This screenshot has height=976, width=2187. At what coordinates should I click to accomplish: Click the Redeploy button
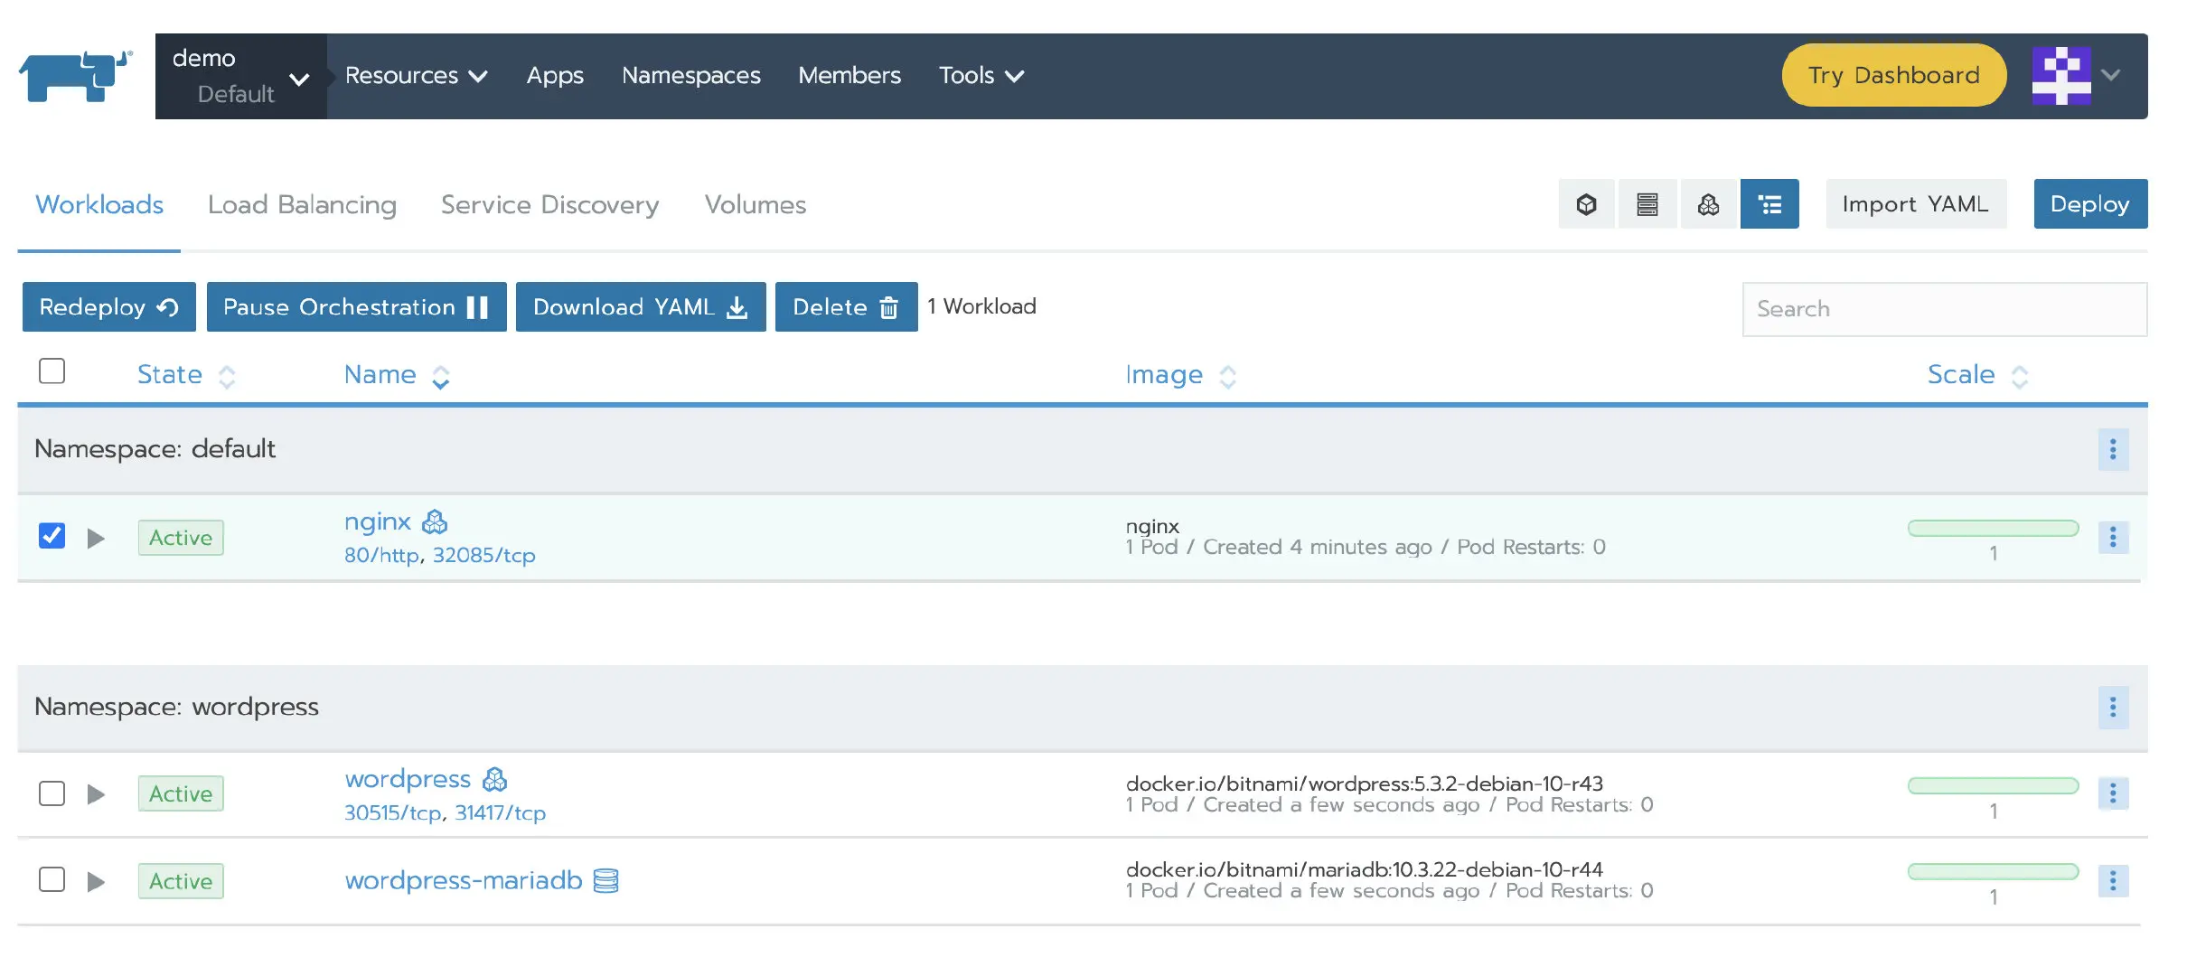click(x=108, y=307)
